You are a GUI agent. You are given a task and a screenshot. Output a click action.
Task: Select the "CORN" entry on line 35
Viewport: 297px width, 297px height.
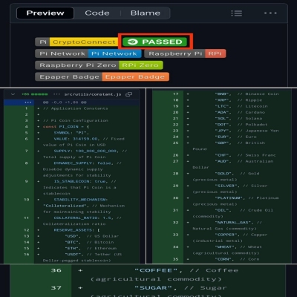(237, 259)
